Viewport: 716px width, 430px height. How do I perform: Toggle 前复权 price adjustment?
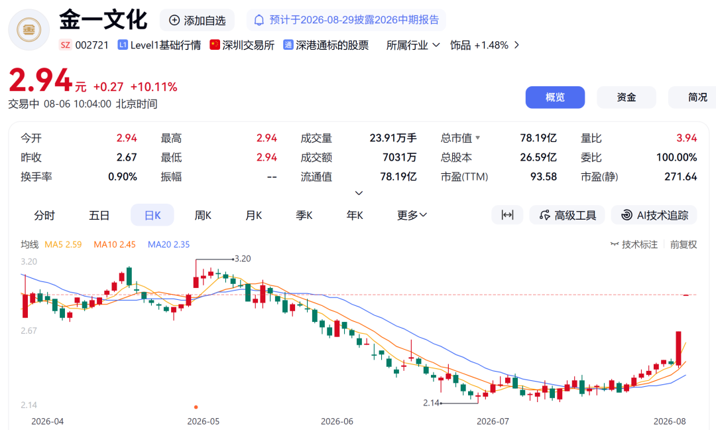click(x=683, y=244)
